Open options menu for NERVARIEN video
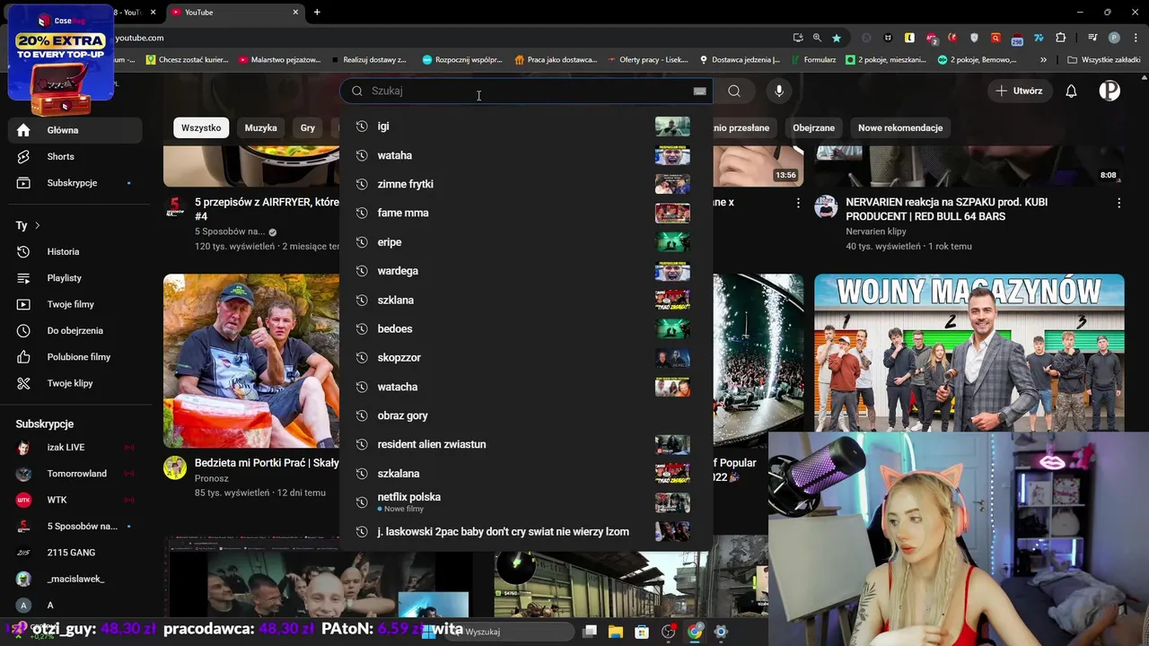Screen dimensions: 1149x646 [1118, 204]
